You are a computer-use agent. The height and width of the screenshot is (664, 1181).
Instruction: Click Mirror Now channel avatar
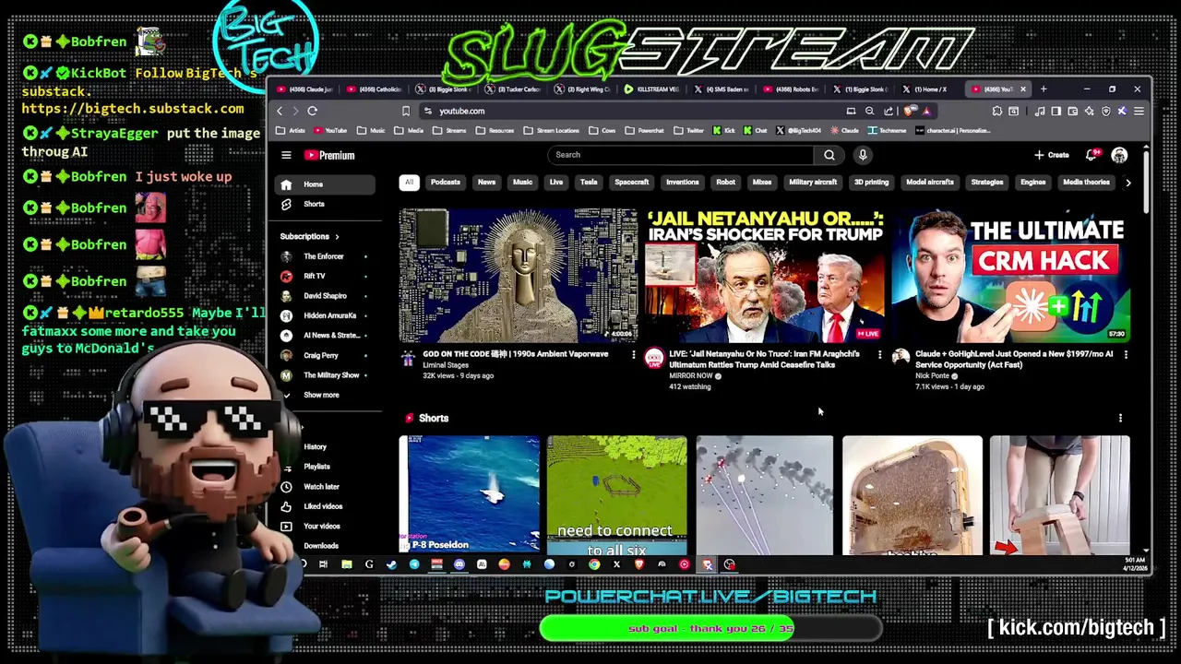click(x=654, y=358)
